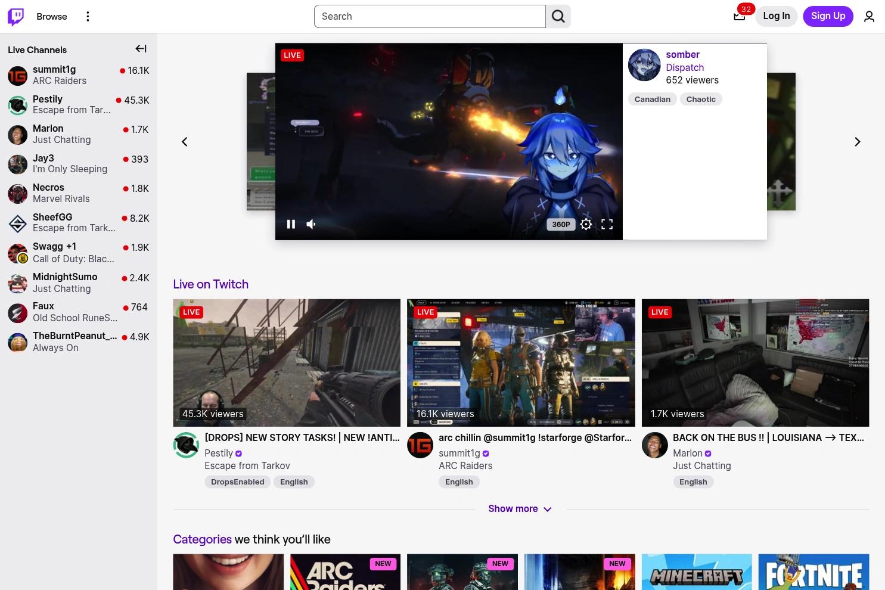Click the Sign Up button
Image resolution: width=885 pixels, height=590 pixels.
(828, 16)
